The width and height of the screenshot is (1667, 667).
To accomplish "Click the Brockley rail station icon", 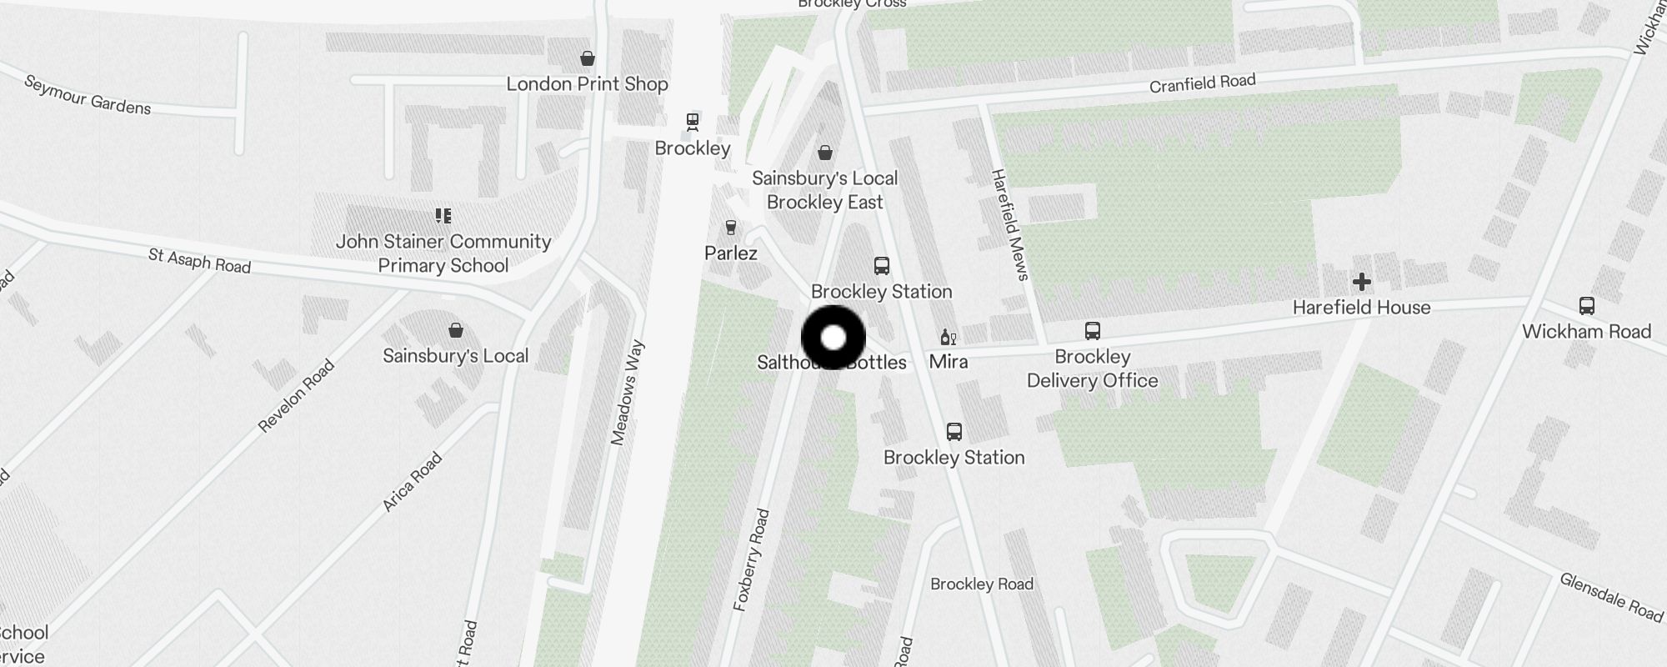I will (x=693, y=123).
